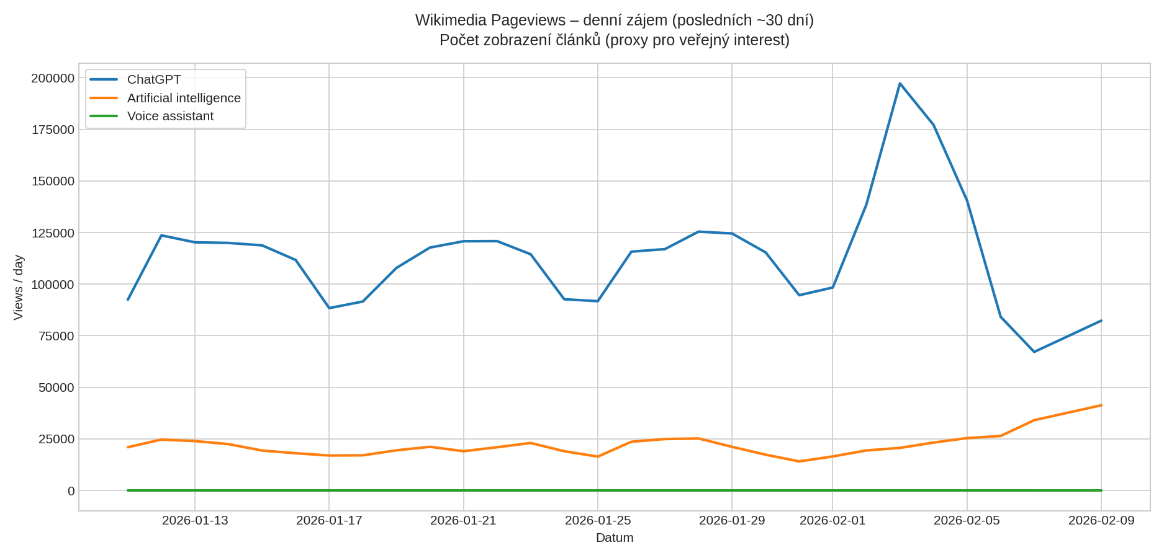
Task: Toggle visibility of ChatGPT via its legend entry
Action: click(153, 79)
